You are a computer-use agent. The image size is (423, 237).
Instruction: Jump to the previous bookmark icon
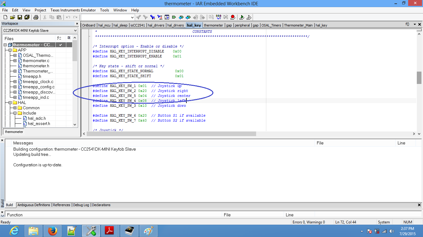(x=181, y=17)
